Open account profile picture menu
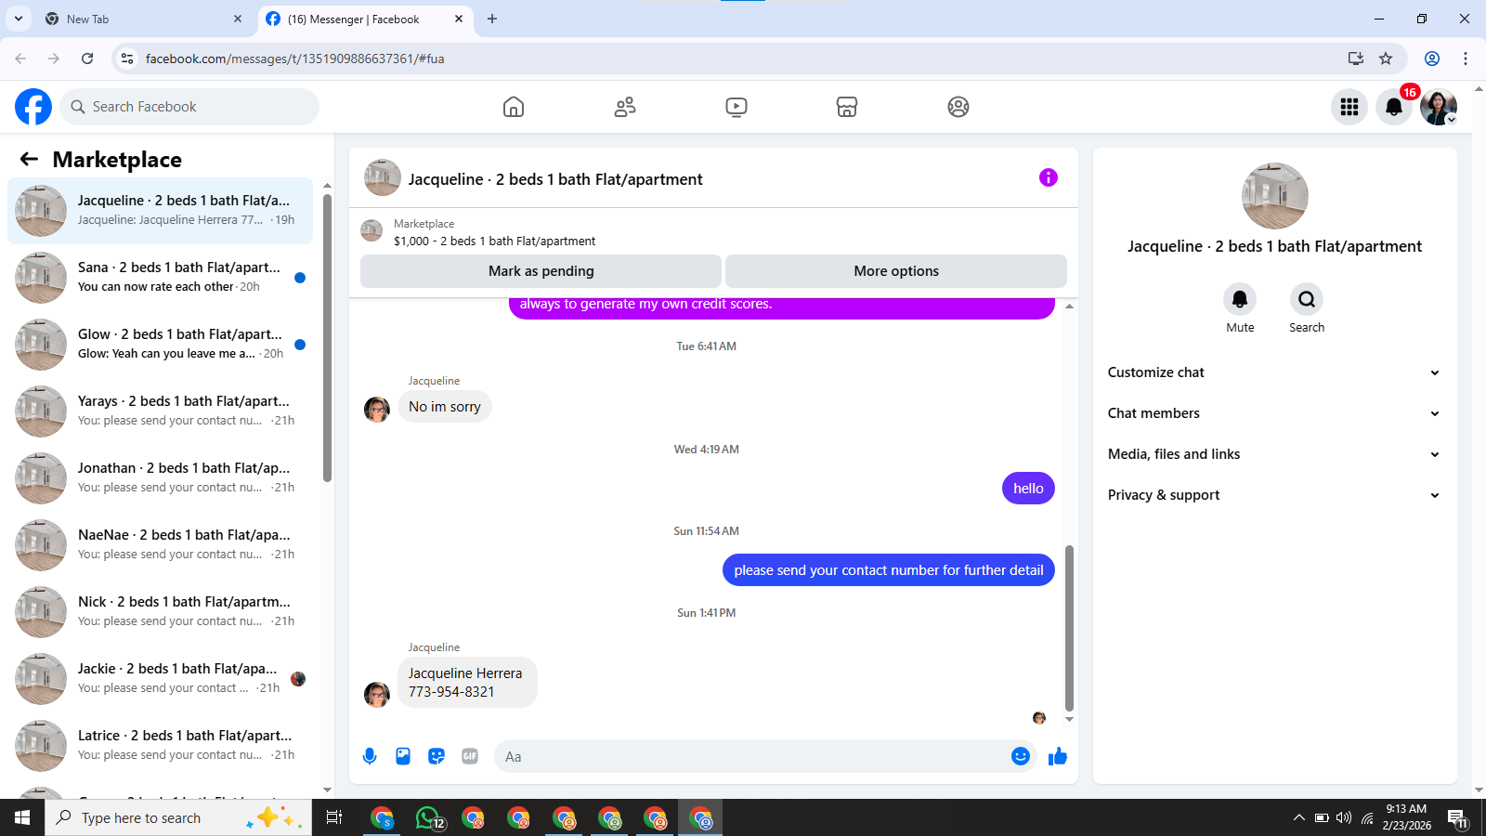The height and width of the screenshot is (836, 1486). 1439,107
